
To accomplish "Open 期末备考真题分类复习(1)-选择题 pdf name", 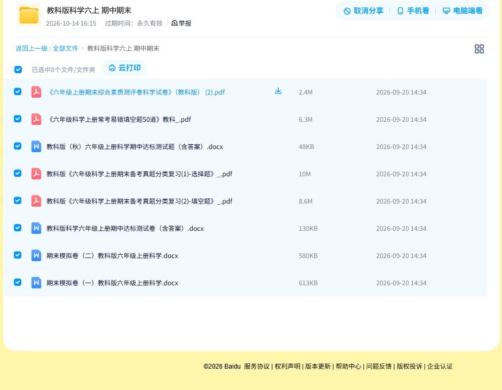I will coord(139,174).
